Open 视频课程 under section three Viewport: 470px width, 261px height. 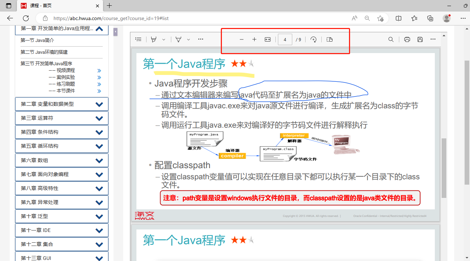tap(66, 70)
